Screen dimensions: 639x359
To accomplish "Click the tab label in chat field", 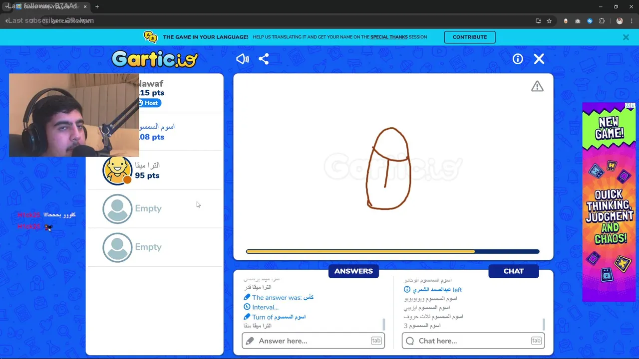I will coord(536,341).
